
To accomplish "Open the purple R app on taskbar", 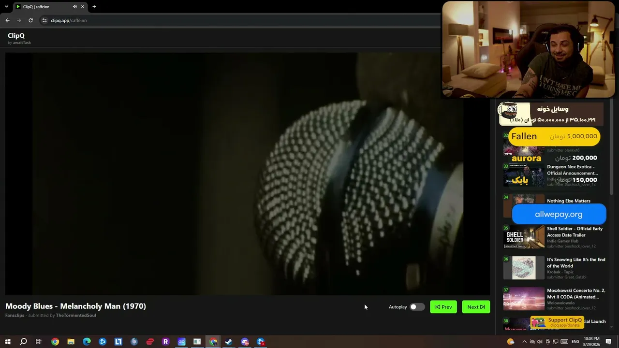I will click(165, 342).
